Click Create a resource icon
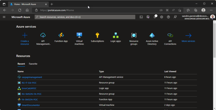Image resolution: width=216 pixels, height=110 pixels. (25, 35)
